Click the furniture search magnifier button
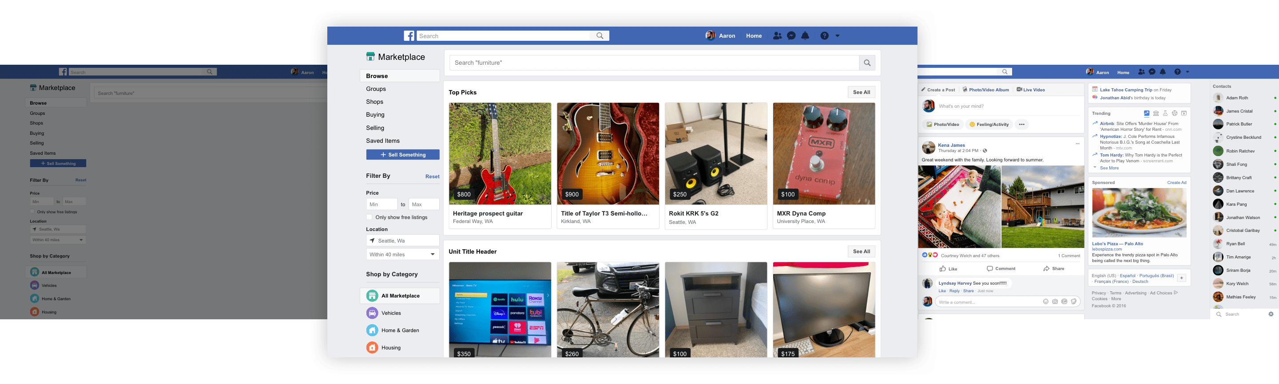Image resolution: width=1279 pixels, height=384 pixels. pyautogui.click(x=867, y=63)
